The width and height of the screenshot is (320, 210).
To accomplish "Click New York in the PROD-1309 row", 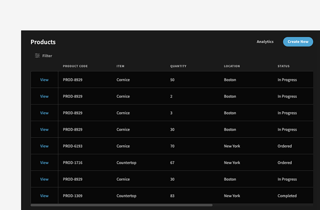I will [x=232, y=196].
